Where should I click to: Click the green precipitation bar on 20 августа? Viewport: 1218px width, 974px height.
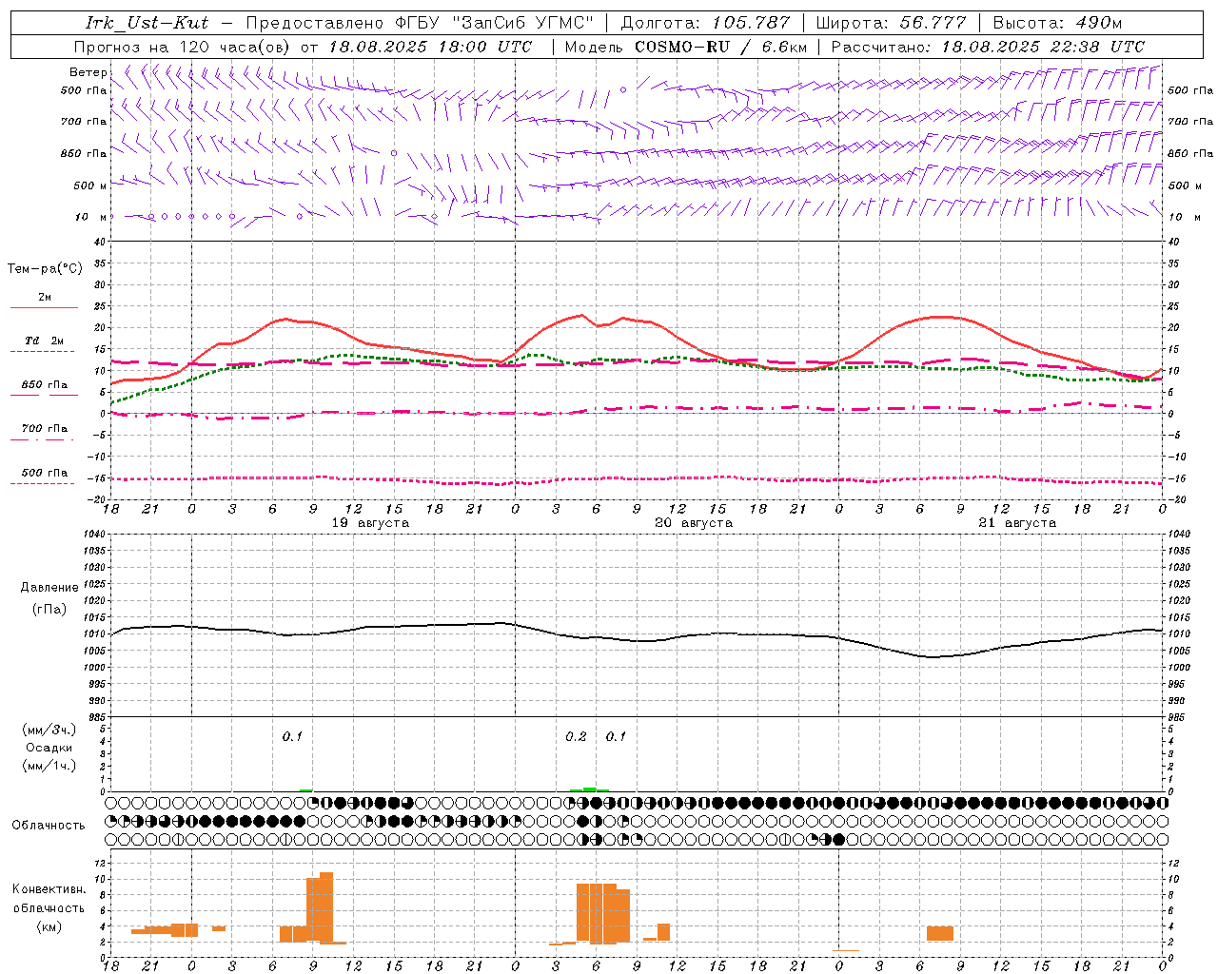tap(590, 789)
